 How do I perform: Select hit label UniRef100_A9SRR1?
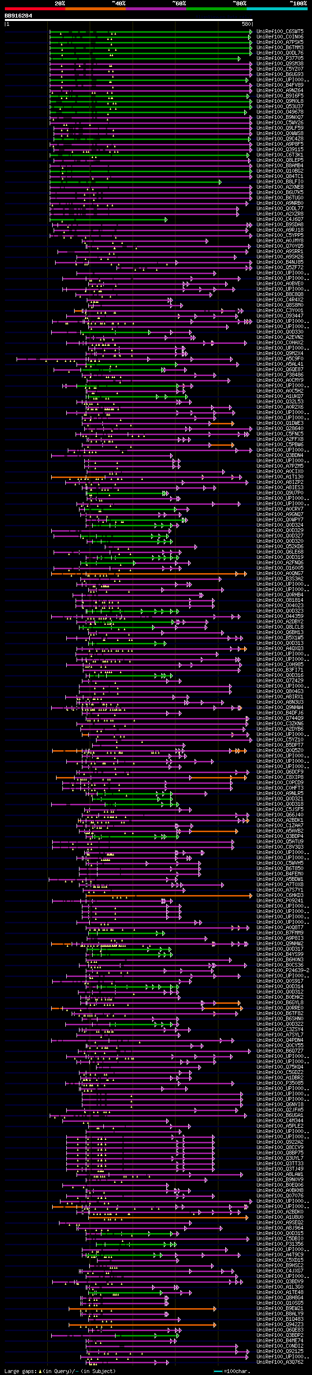tap(280, 251)
